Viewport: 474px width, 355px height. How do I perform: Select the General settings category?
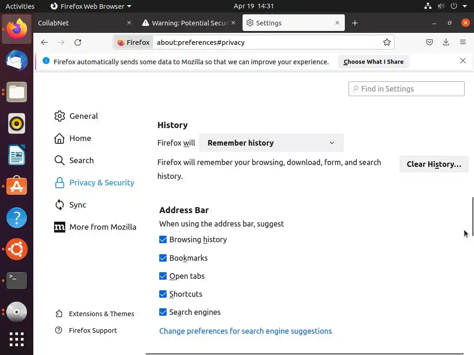[x=83, y=116]
